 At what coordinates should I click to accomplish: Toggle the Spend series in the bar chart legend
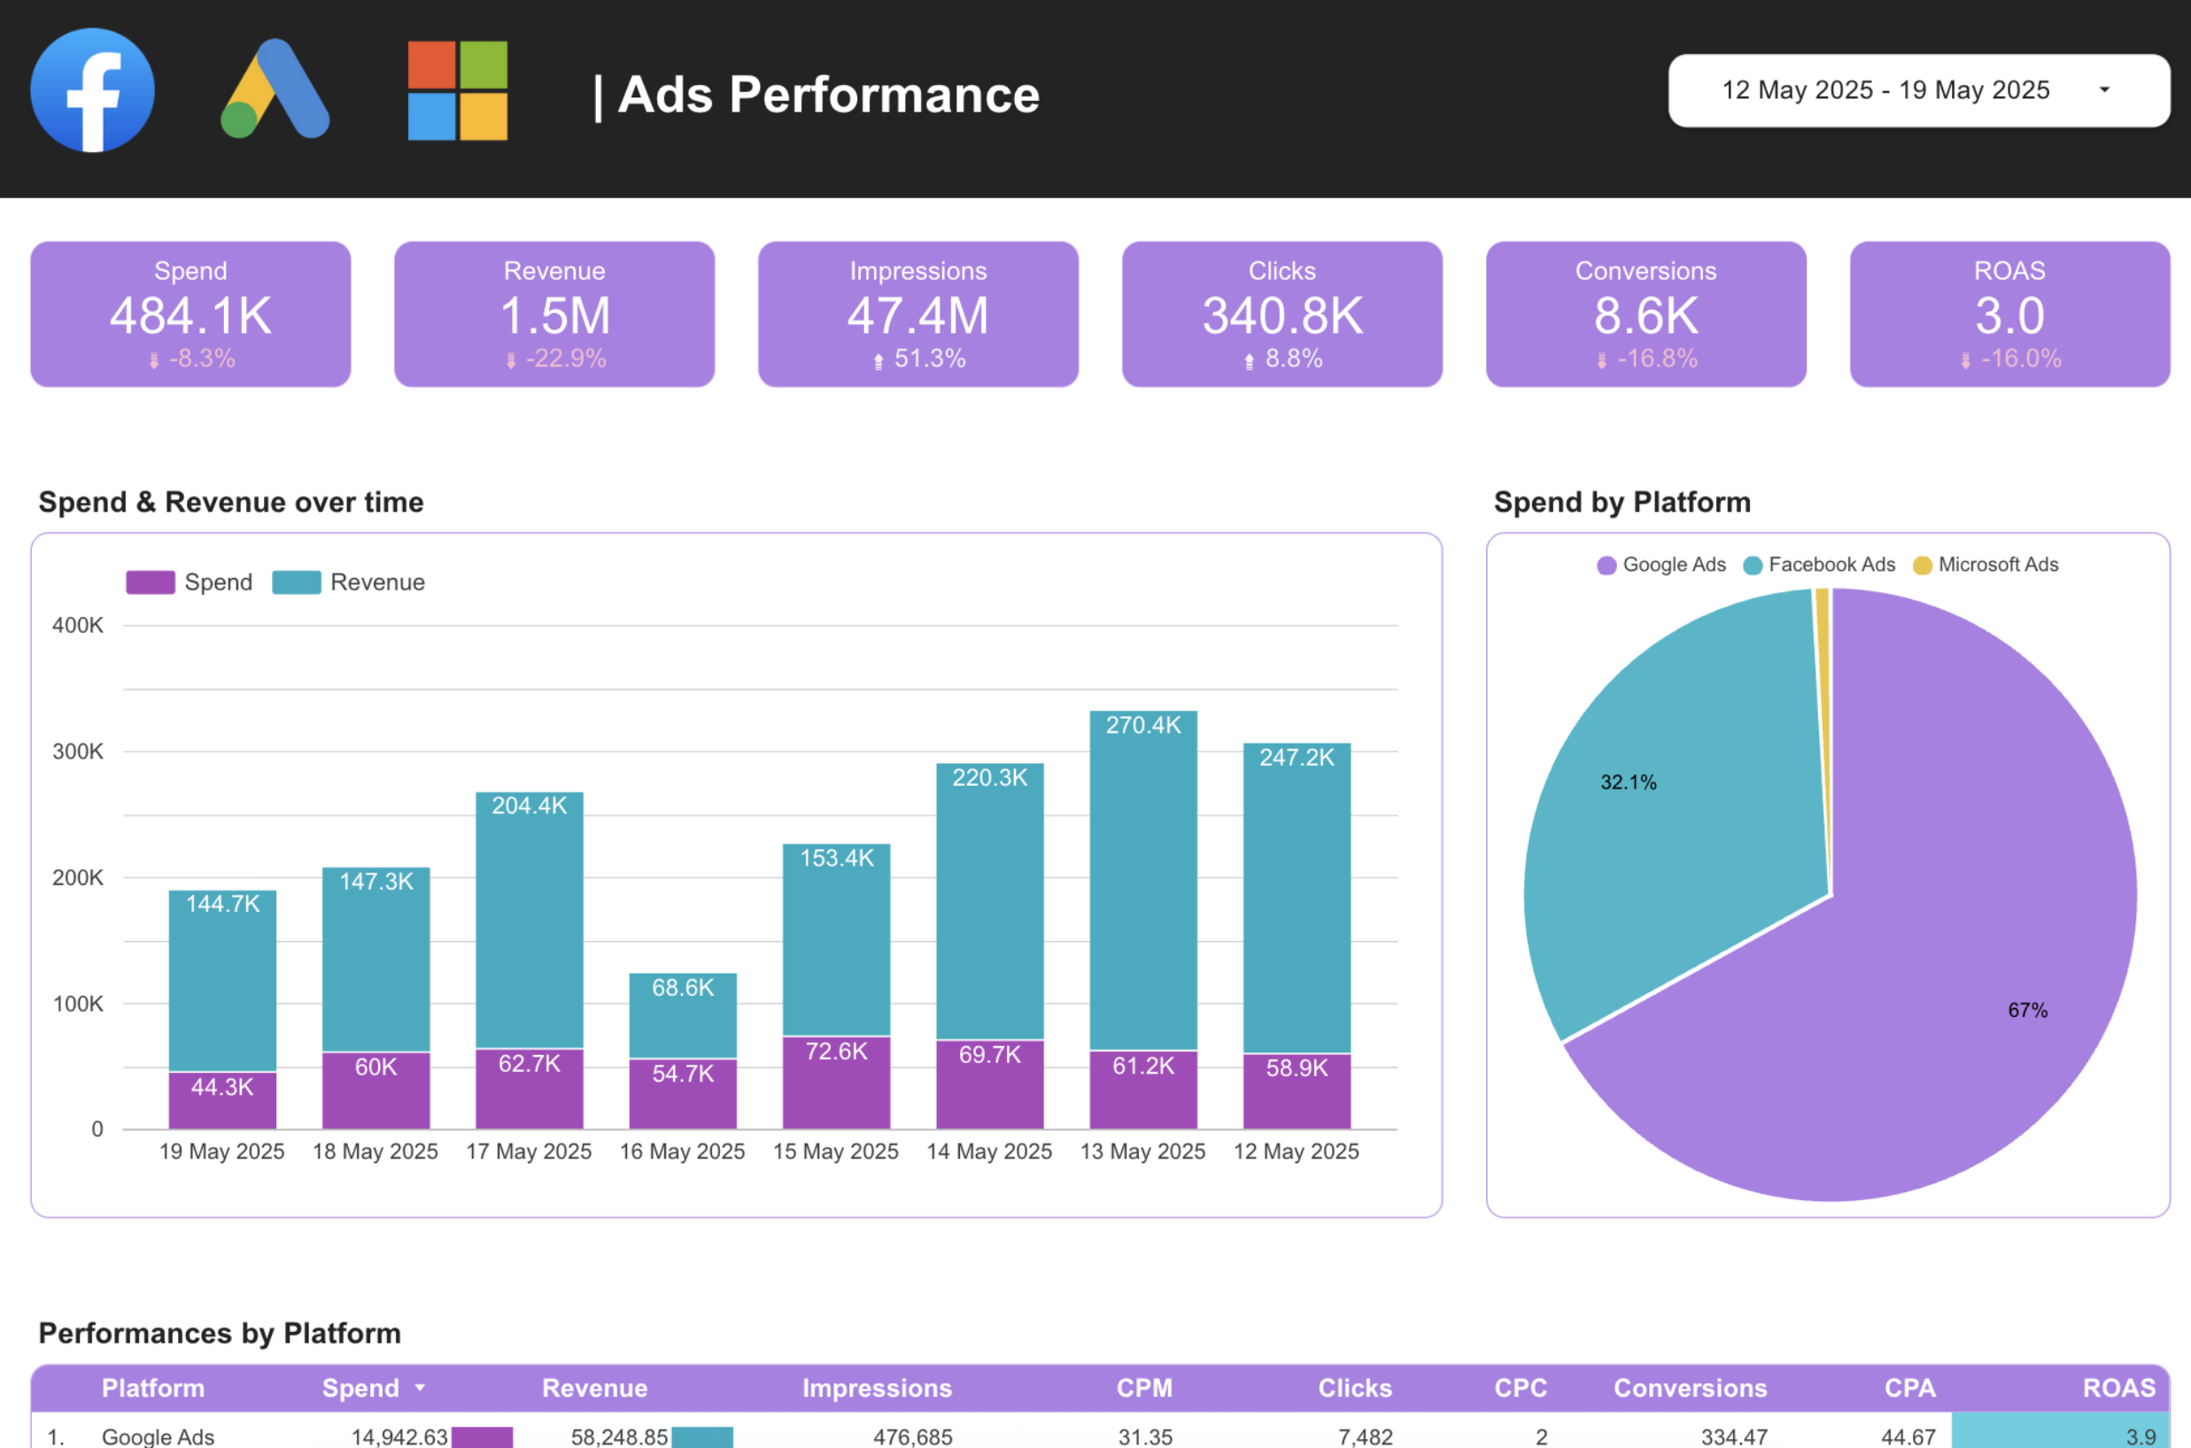pos(190,582)
